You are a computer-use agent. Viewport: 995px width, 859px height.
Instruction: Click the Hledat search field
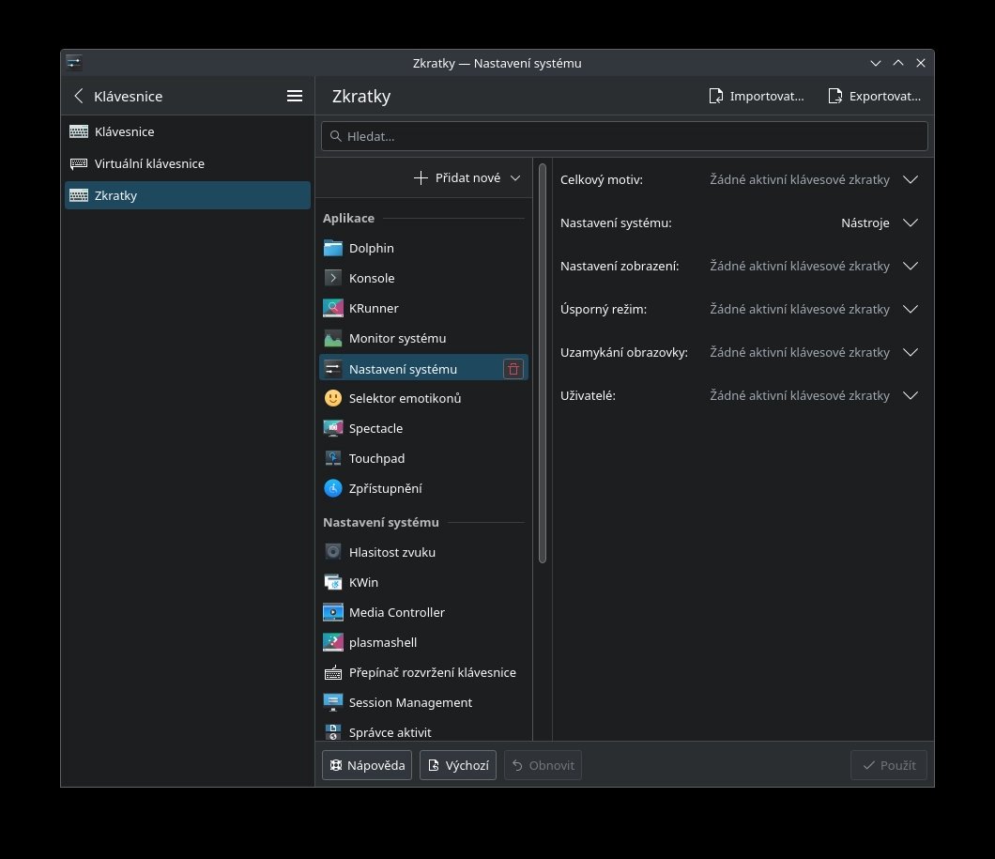(624, 136)
